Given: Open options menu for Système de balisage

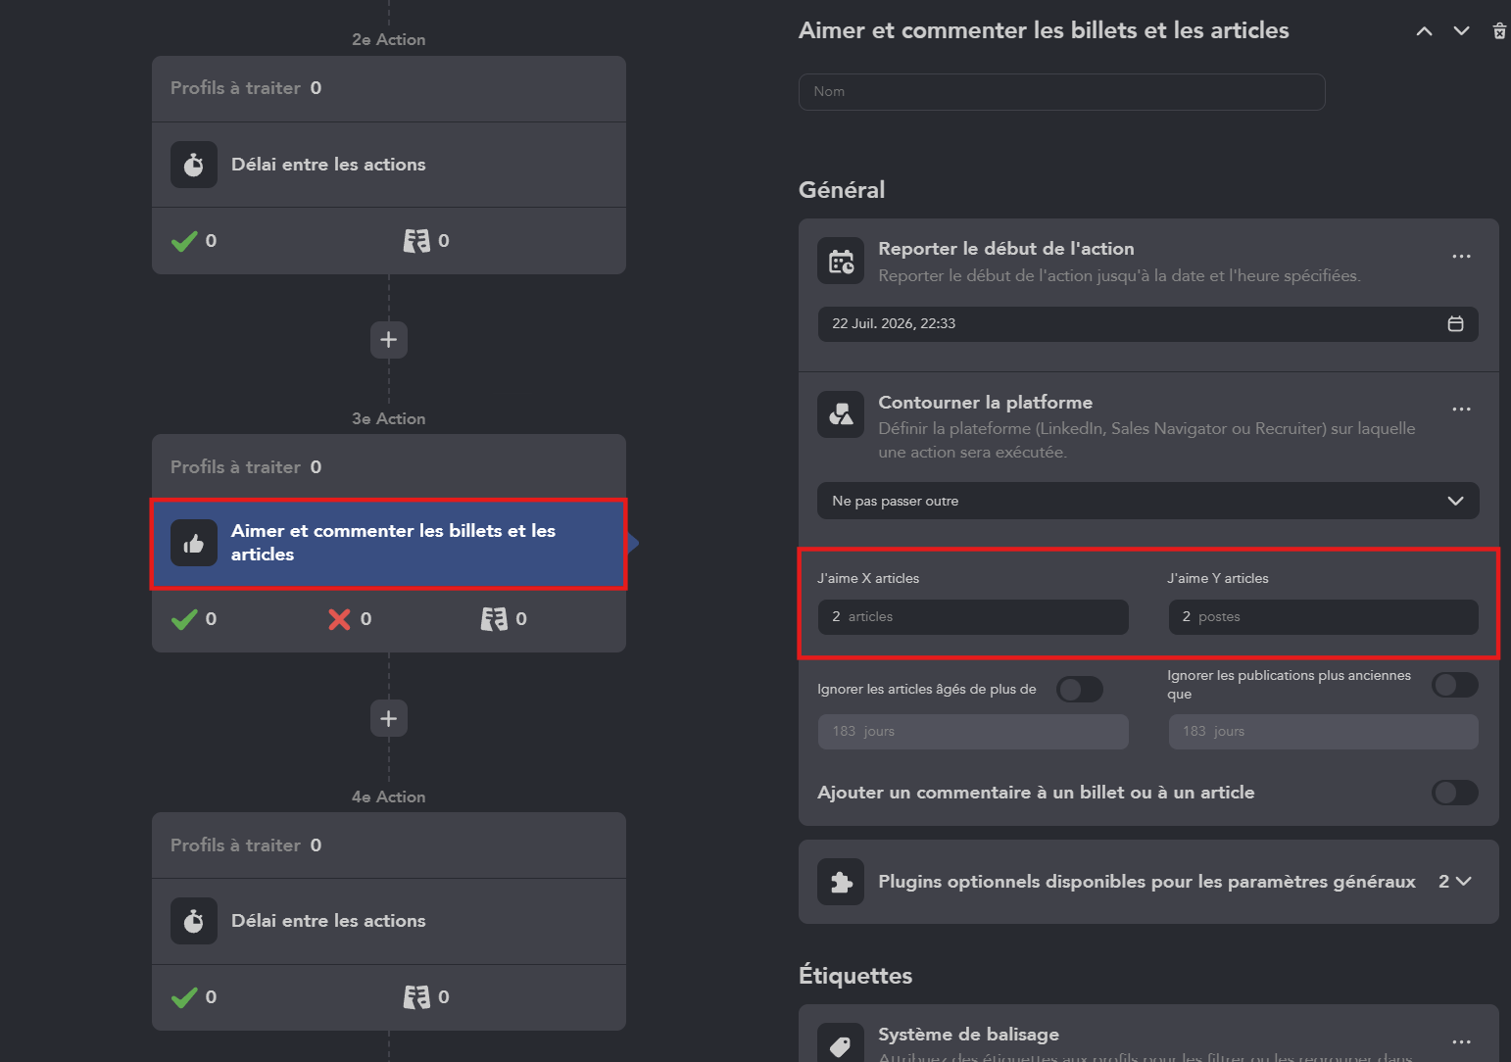Looking at the screenshot, I should pos(1461,1042).
